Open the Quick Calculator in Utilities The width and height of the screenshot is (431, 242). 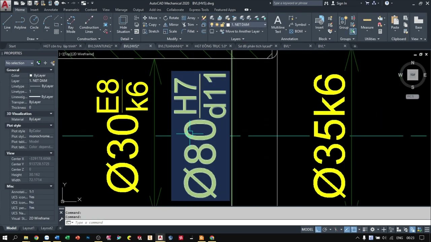pos(380,32)
